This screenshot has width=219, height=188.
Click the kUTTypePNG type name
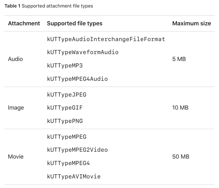point(65,121)
